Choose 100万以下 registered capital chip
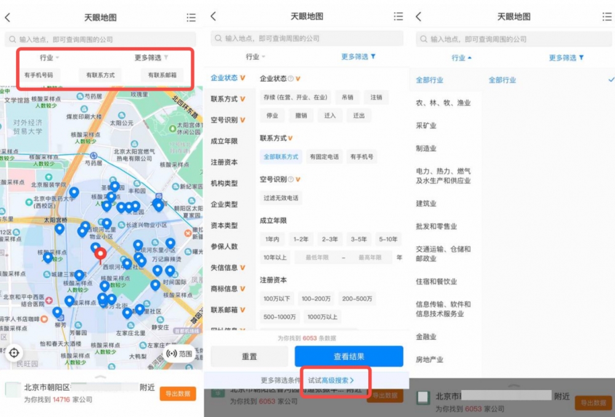Screen dimensions: 615x417 point(277,299)
